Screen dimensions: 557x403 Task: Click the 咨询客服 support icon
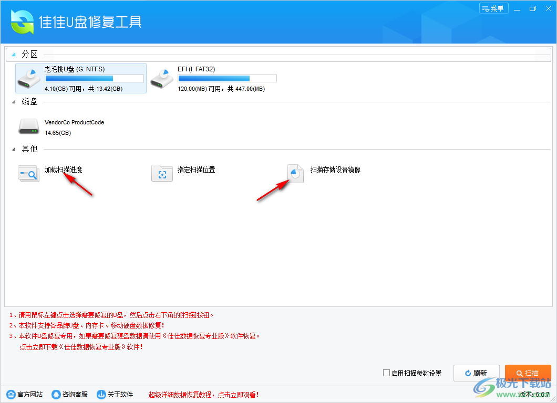point(56,394)
